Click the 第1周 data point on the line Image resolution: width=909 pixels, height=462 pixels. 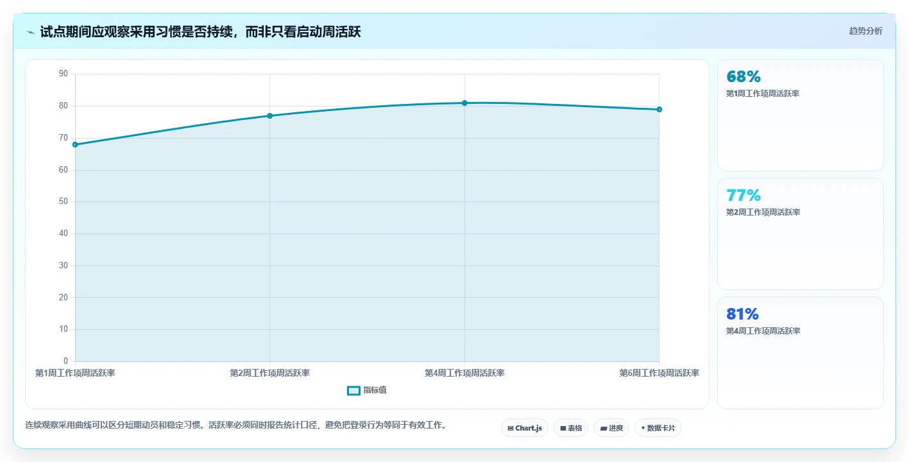75,144
